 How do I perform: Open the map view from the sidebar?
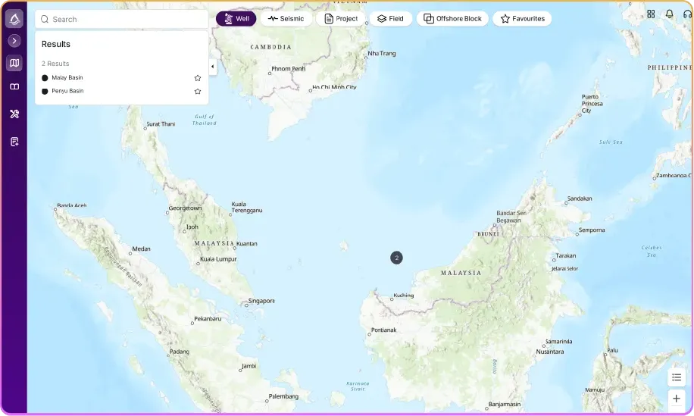pos(14,63)
